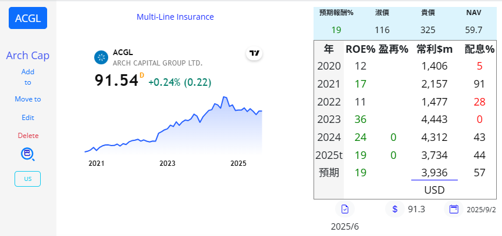Click the 2020 year row label
This screenshot has height=236, width=502.
tap(329, 67)
